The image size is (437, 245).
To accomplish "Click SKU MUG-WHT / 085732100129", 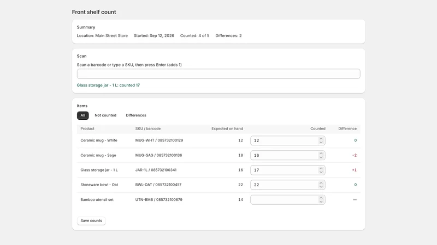I will [159, 140].
